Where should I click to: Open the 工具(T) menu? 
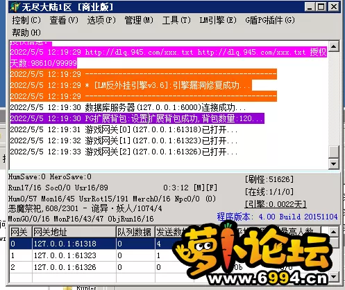[x=176, y=20]
